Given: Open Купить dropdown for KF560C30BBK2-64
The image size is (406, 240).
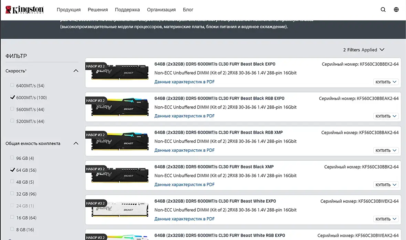Looking at the screenshot, I should tap(386, 185).
